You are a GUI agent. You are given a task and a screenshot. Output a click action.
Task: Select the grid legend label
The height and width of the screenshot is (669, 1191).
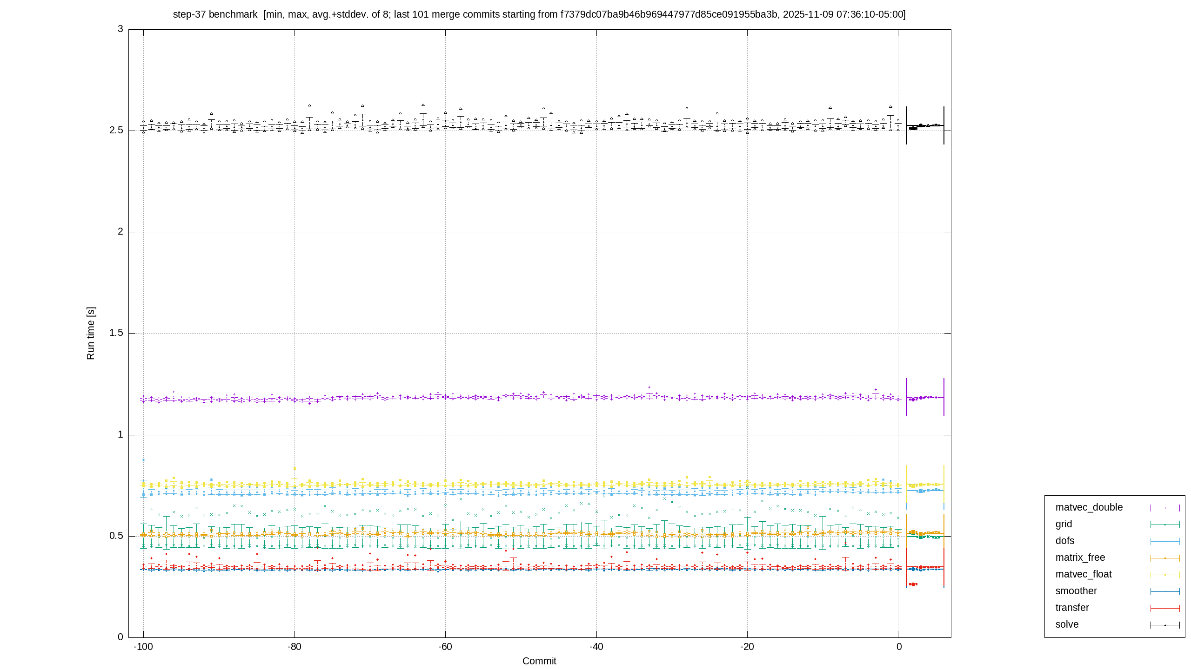(x=1064, y=524)
